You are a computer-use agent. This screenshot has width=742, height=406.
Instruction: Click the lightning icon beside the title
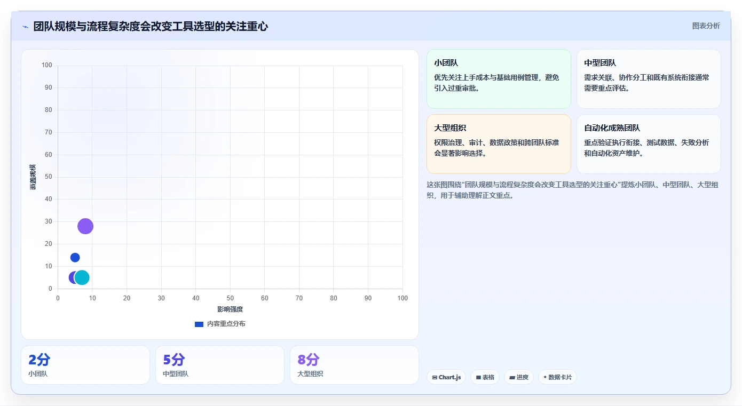pyautogui.click(x=25, y=27)
